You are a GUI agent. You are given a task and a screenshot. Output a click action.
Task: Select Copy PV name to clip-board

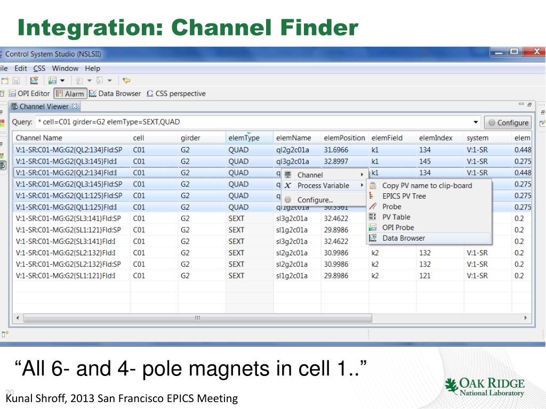(x=429, y=186)
